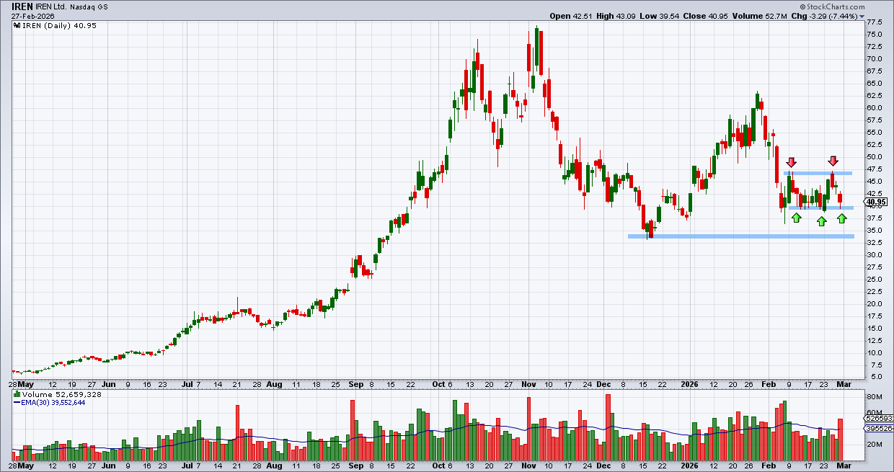Click the 47.5 price axis label

coord(875,169)
